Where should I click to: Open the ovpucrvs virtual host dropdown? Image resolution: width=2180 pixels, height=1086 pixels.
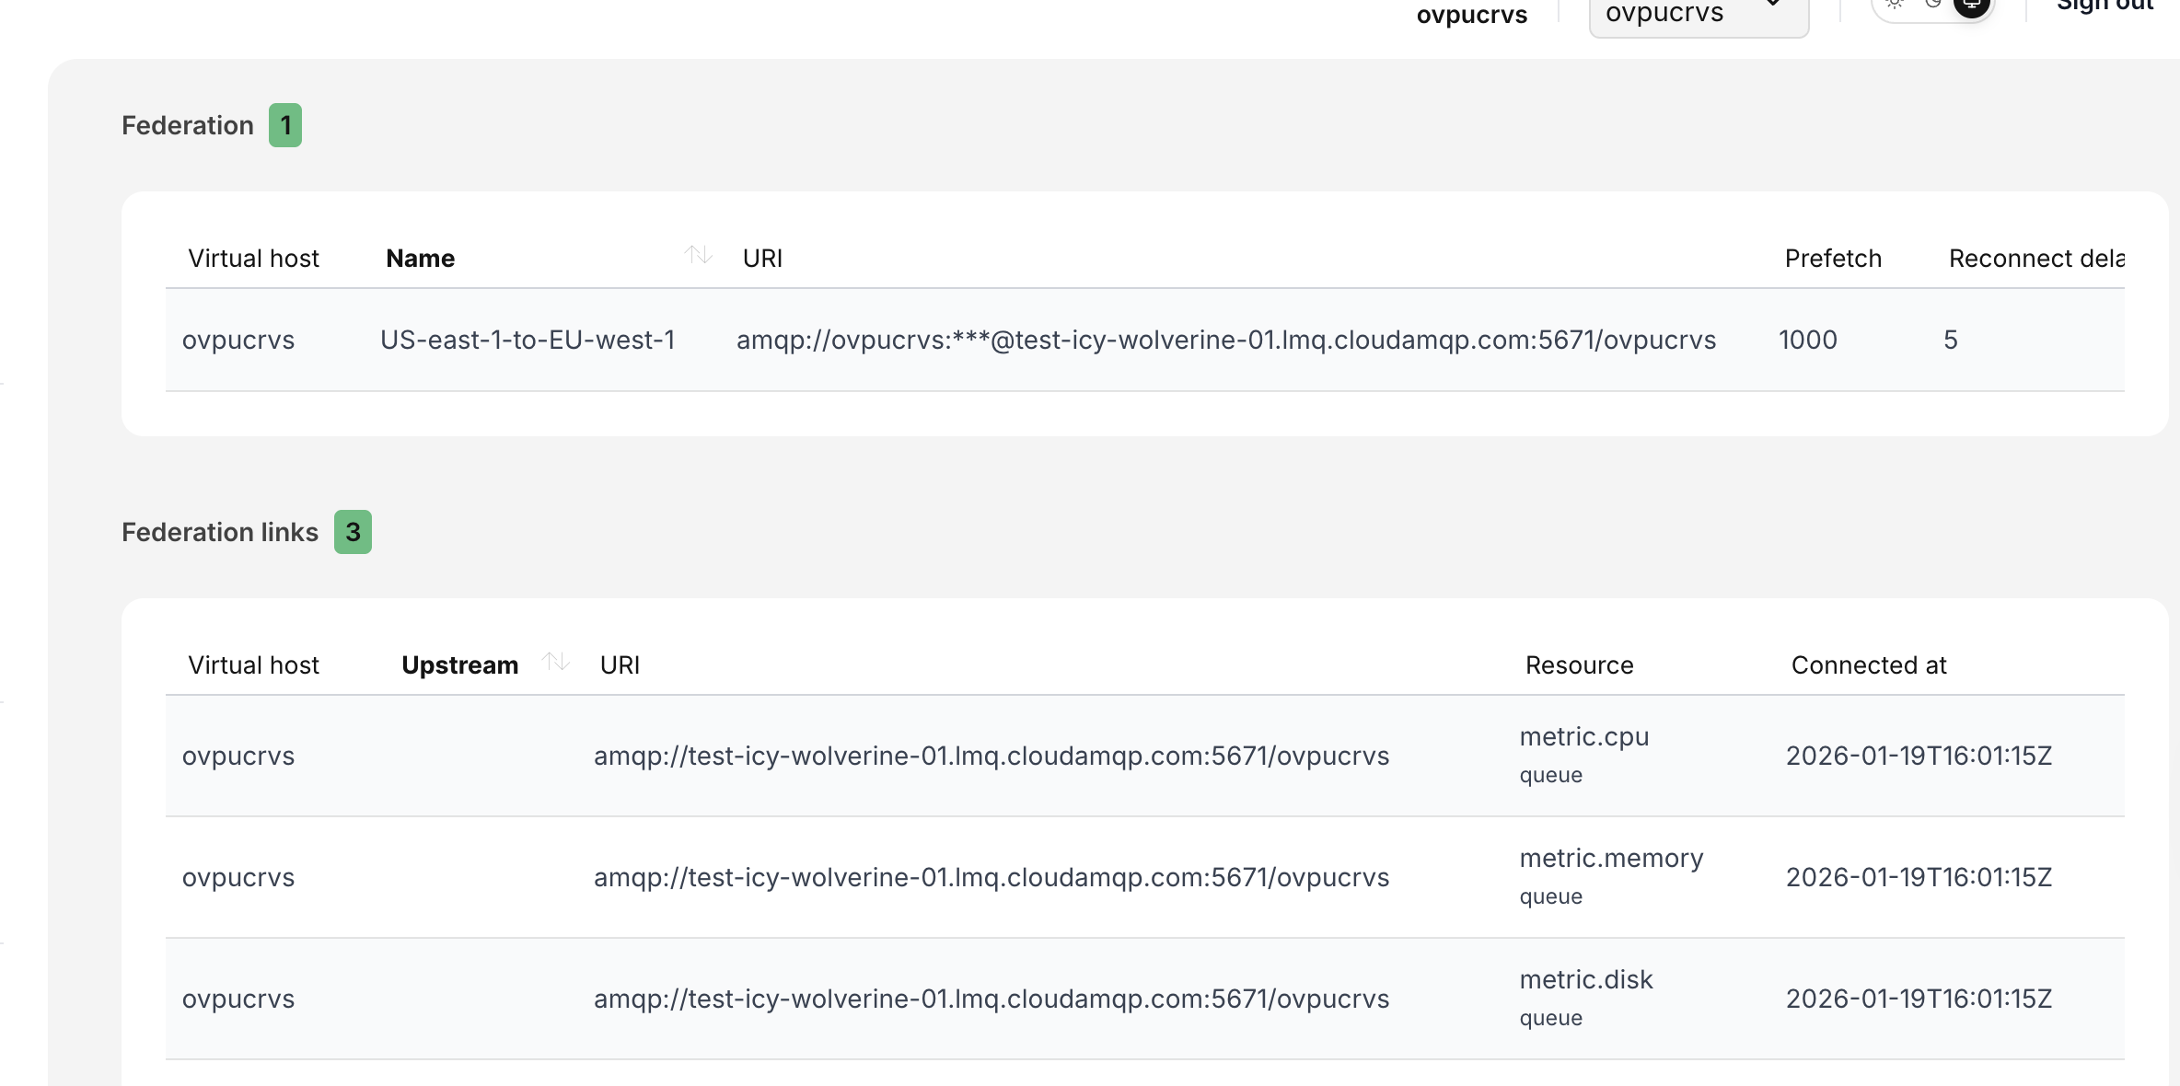click(x=1699, y=13)
